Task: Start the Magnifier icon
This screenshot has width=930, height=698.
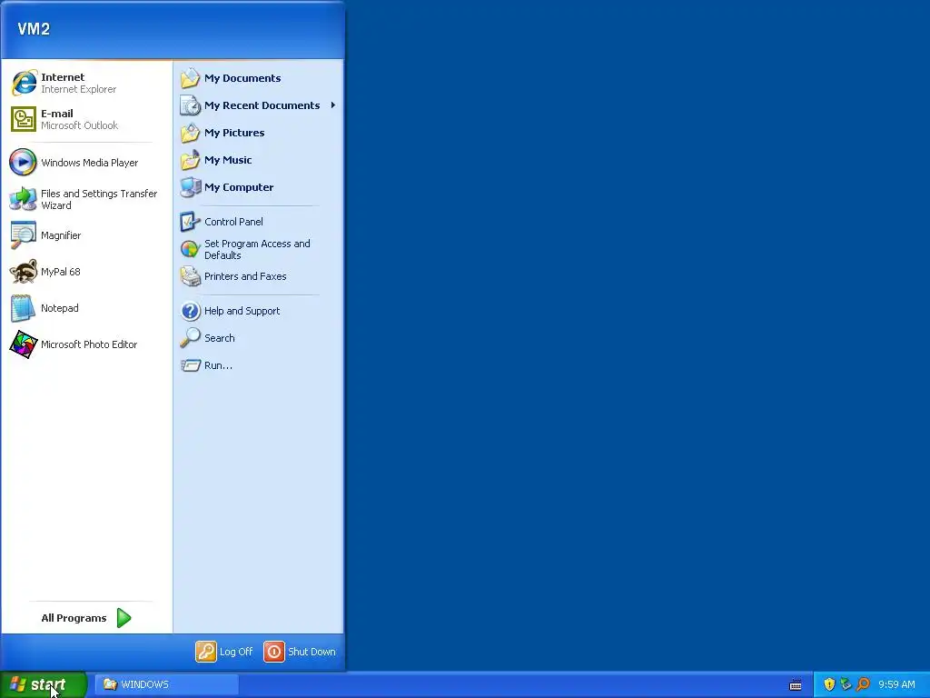Action: tap(24, 235)
